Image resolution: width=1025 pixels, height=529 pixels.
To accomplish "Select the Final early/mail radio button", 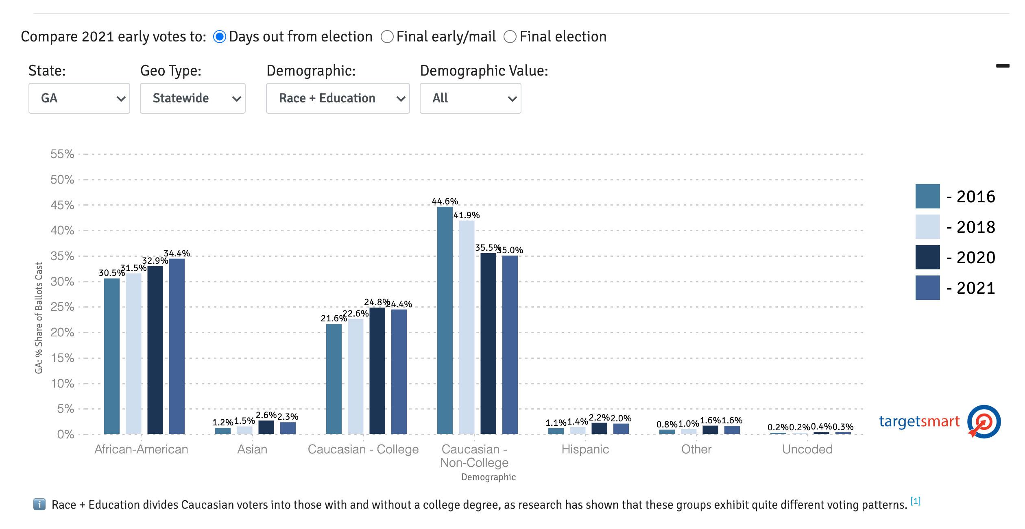I will coord(387,37).
